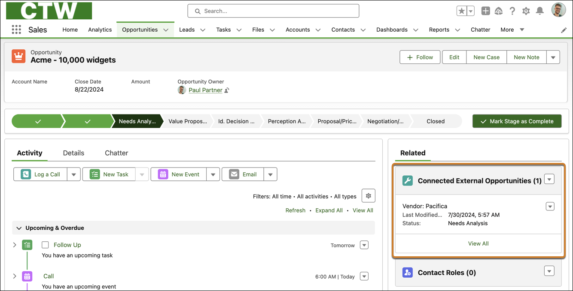Open the Opportunities tab dropdown chevron

tap(166, 30)
